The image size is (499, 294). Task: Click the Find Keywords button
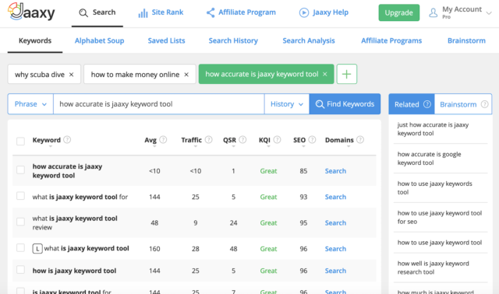[345, 104]
